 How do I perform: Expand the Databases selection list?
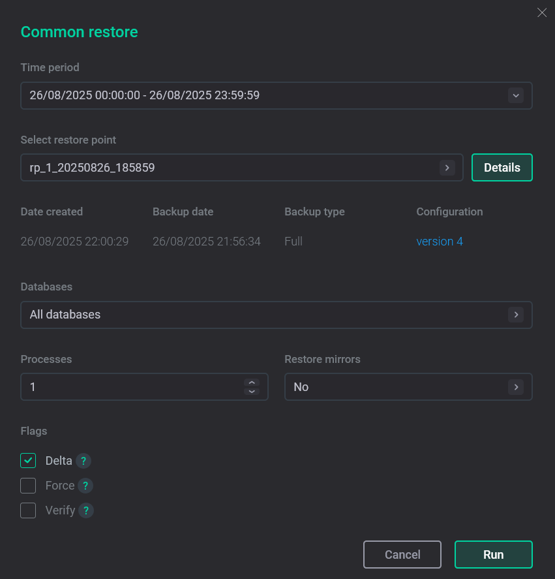tap(516, 315)
